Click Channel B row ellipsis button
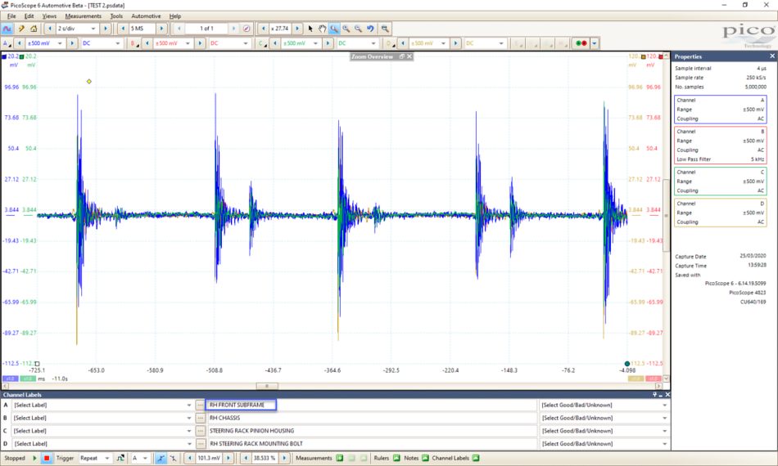The width and height of the screenshot is (778, 466). click(x=200, y=418)
